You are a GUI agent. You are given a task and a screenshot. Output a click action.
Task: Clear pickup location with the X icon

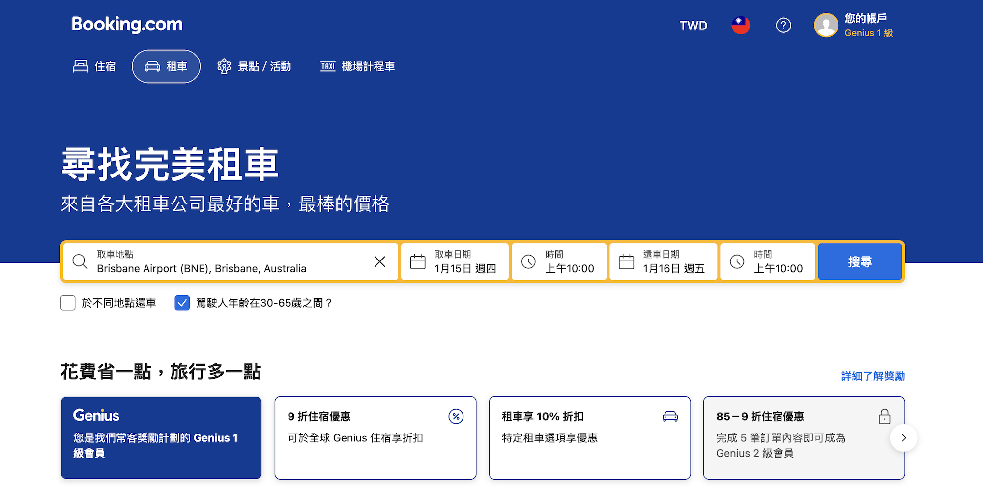379,261
